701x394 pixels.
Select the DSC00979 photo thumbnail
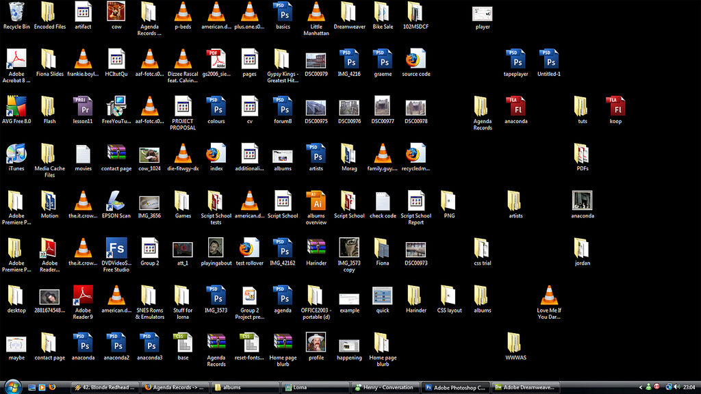[316, 60]
